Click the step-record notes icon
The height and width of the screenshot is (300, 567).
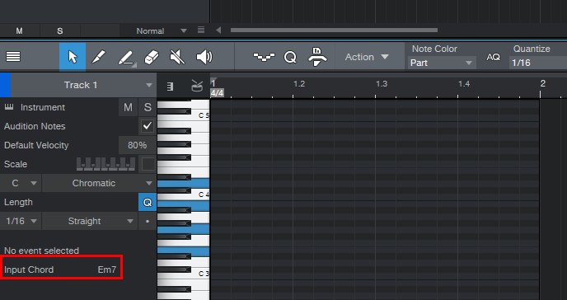[x=264, y=57]
